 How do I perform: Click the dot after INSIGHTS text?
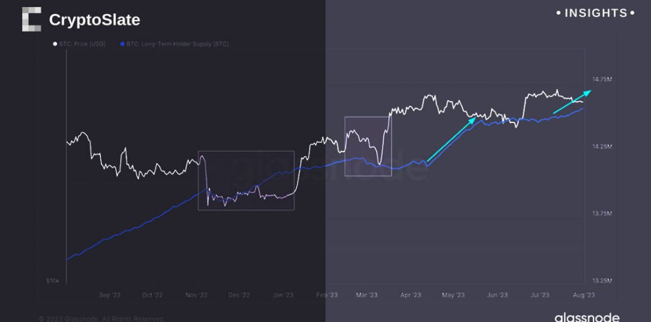click(x=632, y=12)
